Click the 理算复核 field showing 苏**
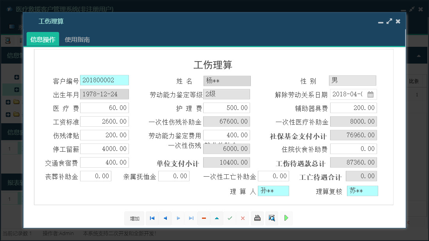The height and width of the screenshot is (241, 429). (362, 191)
